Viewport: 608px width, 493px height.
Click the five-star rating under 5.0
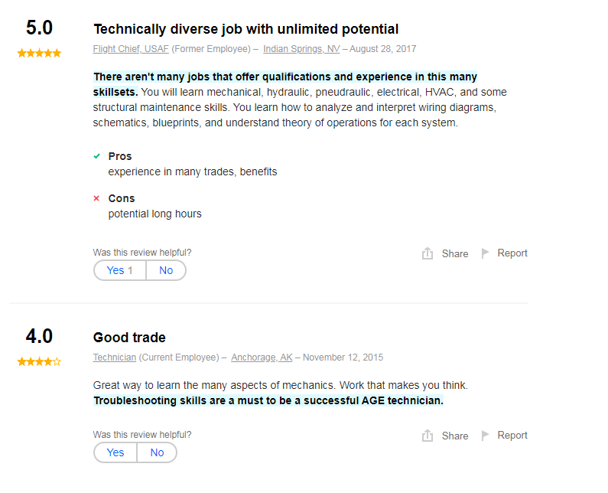pos(39,53)
